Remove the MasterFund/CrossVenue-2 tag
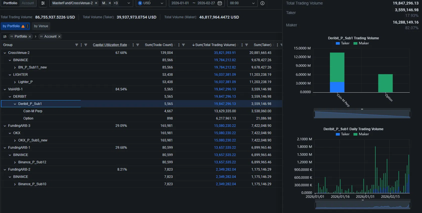Viewport: 422px width, 213px height. pyautogui.click(x=96, y=3)
